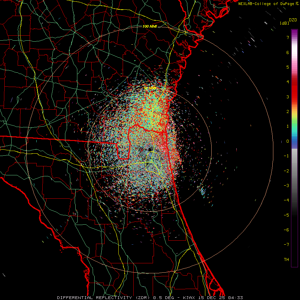Click the 2 value on the color scale
Image resolution: width=300 pixels, height=300 pixels.
(x=288, y=112)
